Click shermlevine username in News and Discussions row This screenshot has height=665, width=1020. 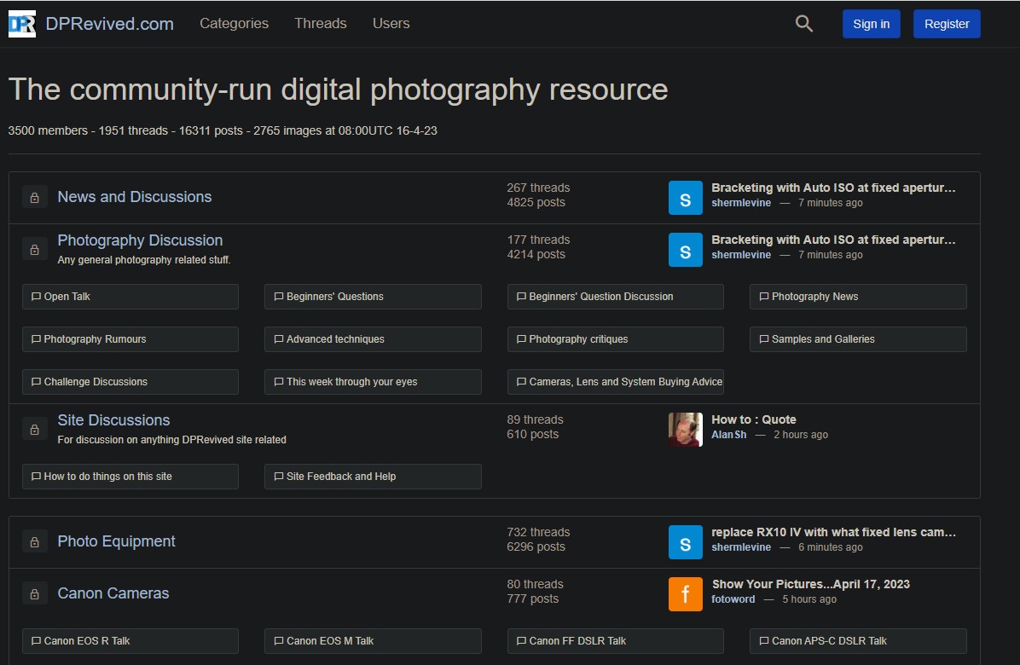(x=741, y=203)
